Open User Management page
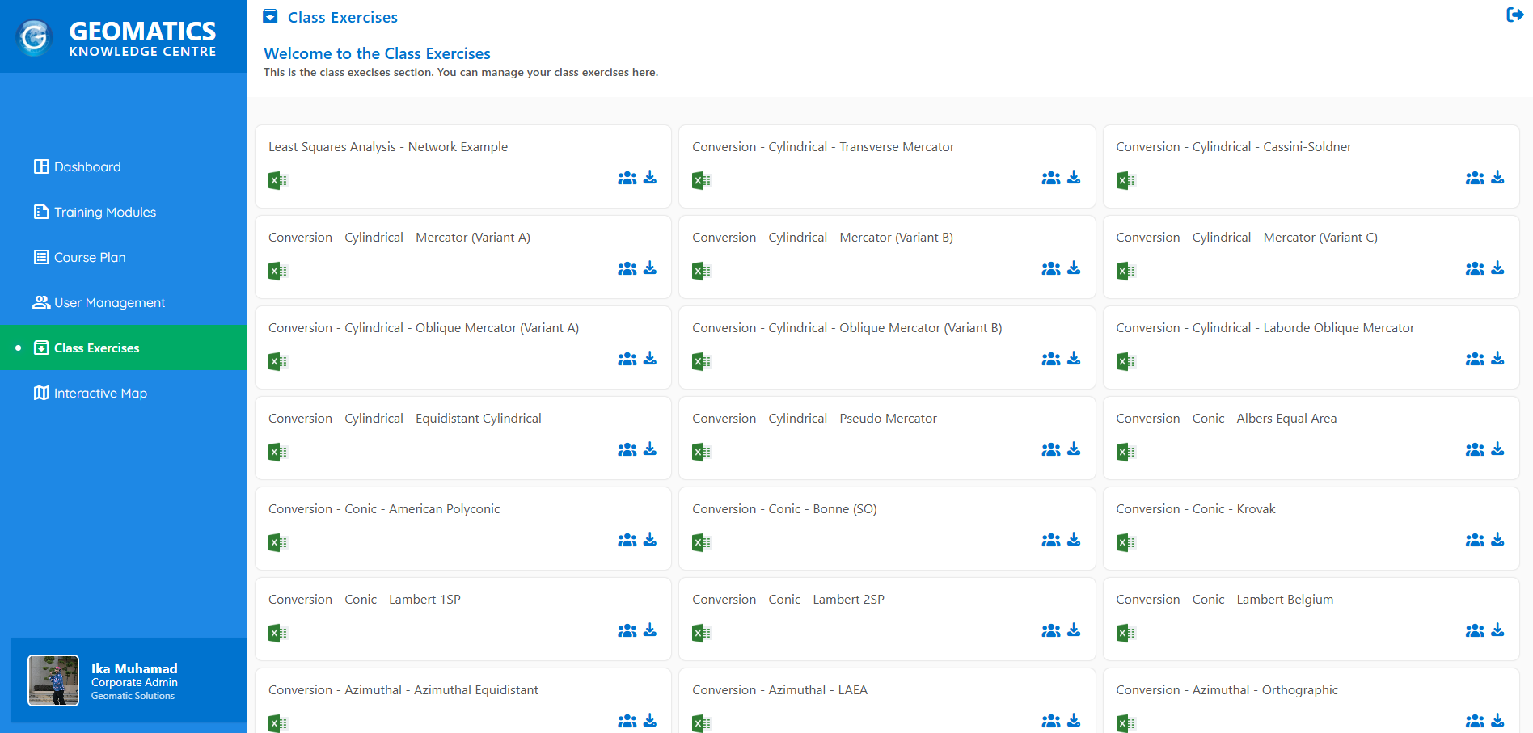 109,302
